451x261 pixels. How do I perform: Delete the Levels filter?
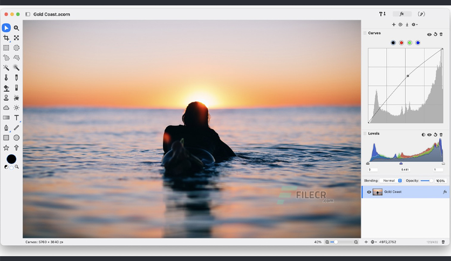point(441,134)
